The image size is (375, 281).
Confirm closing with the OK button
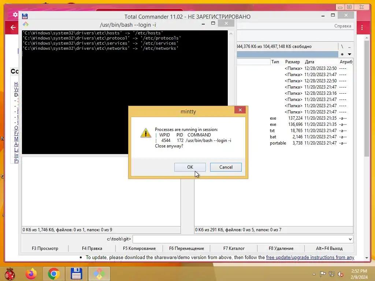190,167
